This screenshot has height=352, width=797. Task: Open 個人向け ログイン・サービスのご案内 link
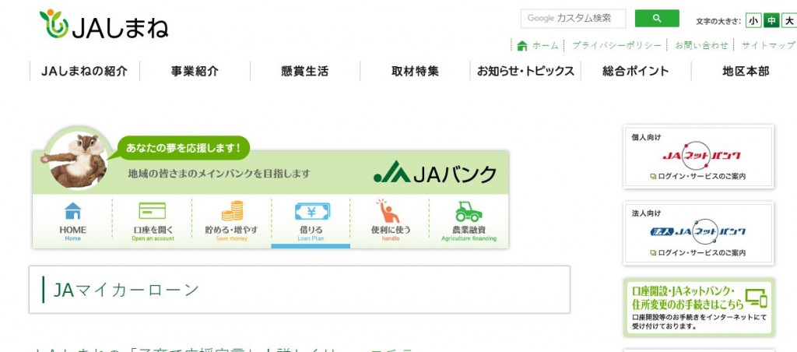[x=698, y=177]
